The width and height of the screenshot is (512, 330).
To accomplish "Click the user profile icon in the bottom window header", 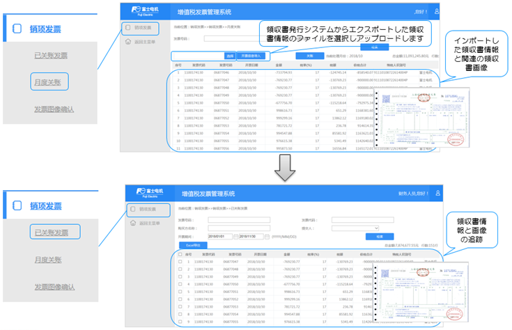I will [x=437, y=194].
